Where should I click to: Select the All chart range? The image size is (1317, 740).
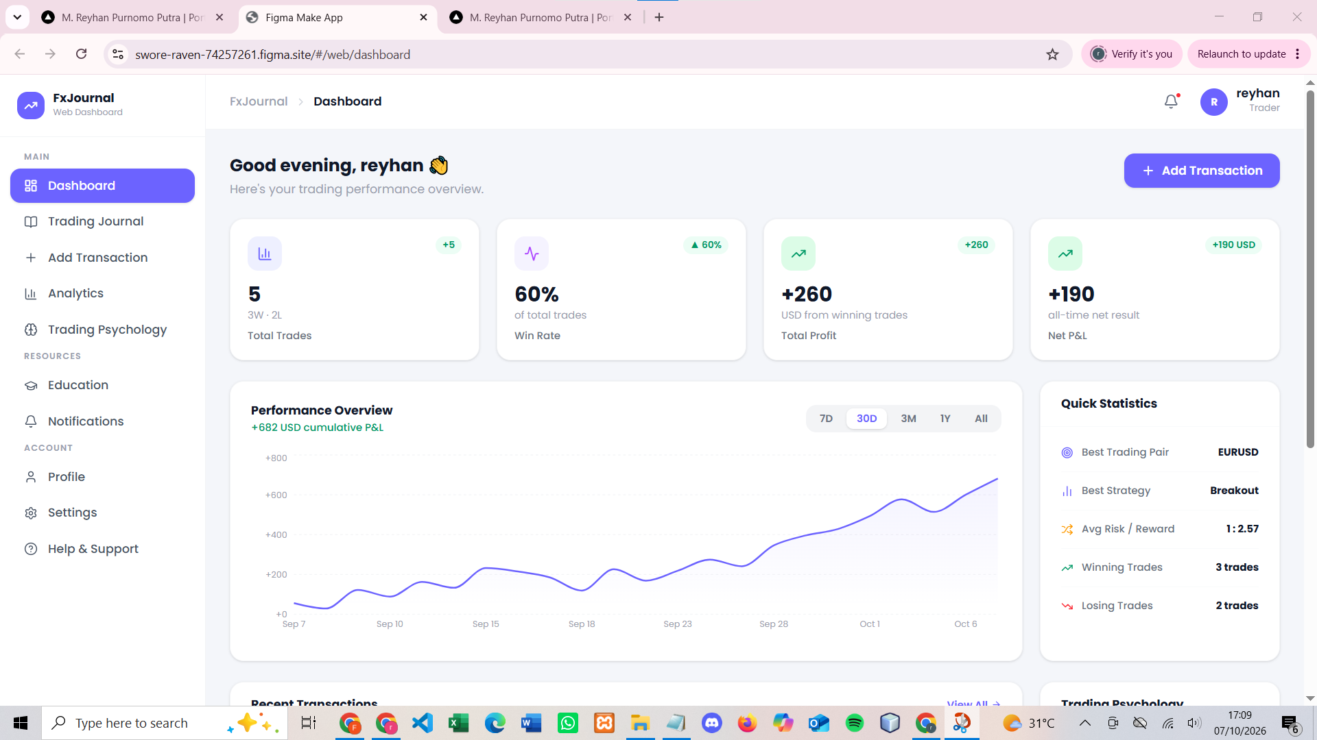coord(981,419)
